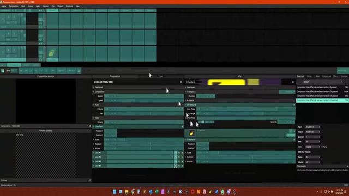Click the clip Position X input field
Viewport: 349px width, 196px height.
(x=202, y=144)
